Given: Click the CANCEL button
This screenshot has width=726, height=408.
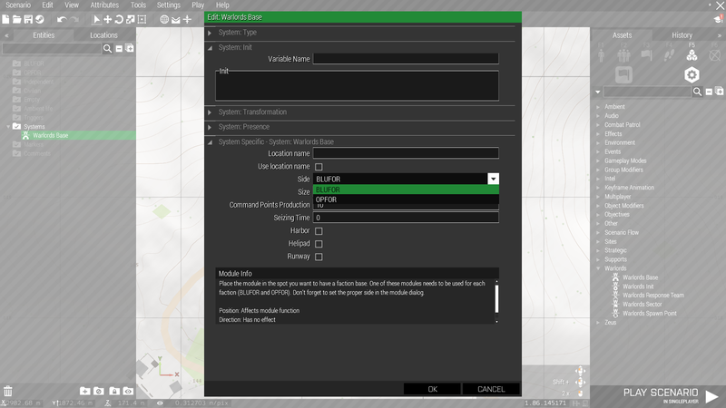Looking at the screenshot, I should pyautogui.click(x=491, y=389).
